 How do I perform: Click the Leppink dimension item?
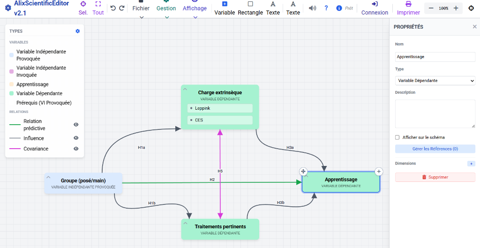click(x=220, y=108)
